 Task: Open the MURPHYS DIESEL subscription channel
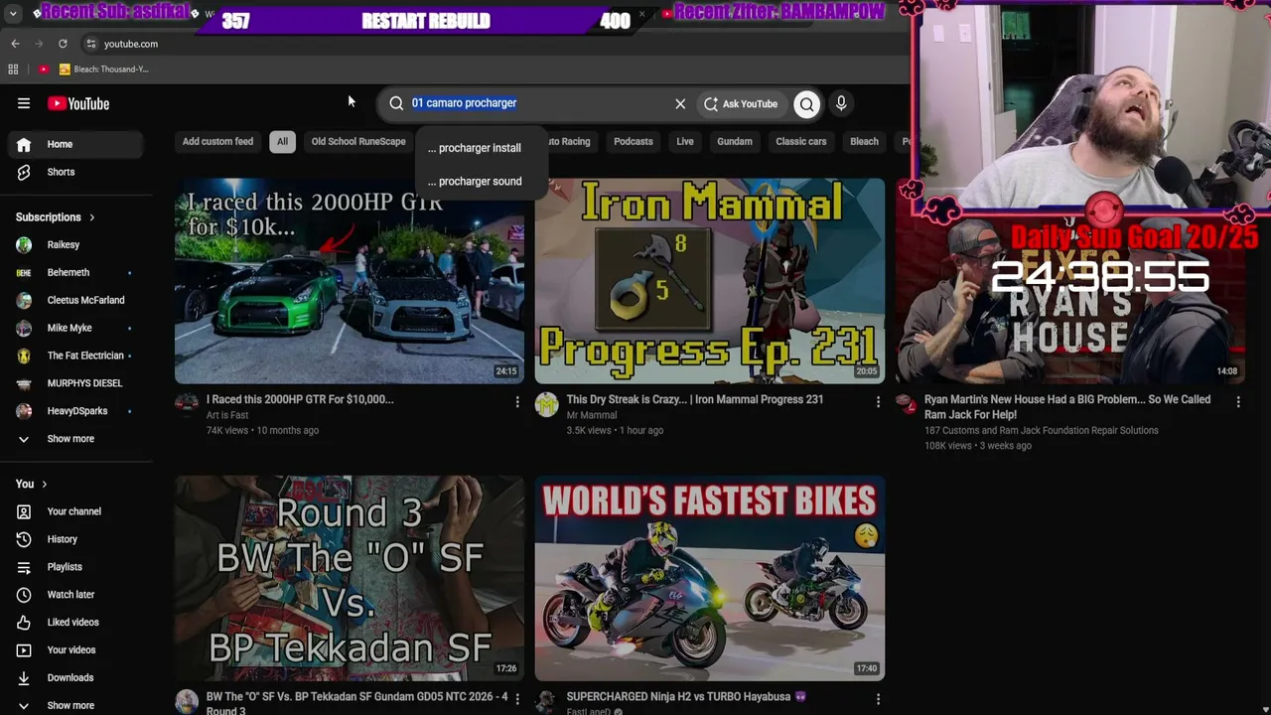coord(76,383)
